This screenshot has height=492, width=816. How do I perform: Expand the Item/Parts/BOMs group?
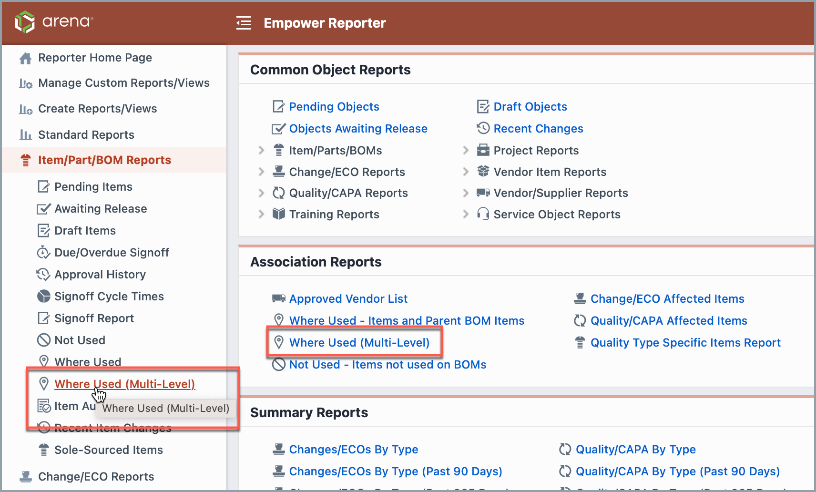pyautogui.click(x=261, y=150)
